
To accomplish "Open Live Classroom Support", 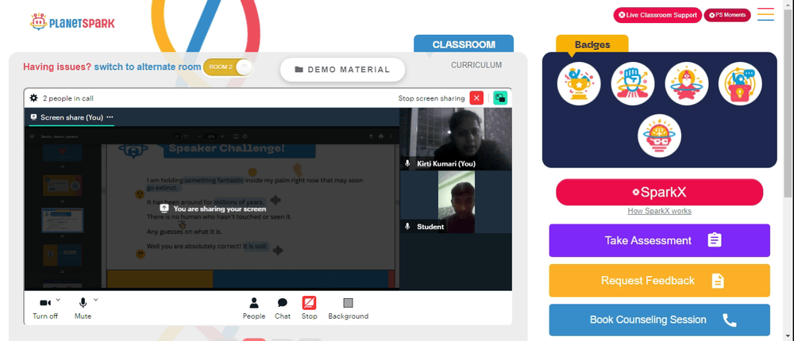I will pos(657,15).
